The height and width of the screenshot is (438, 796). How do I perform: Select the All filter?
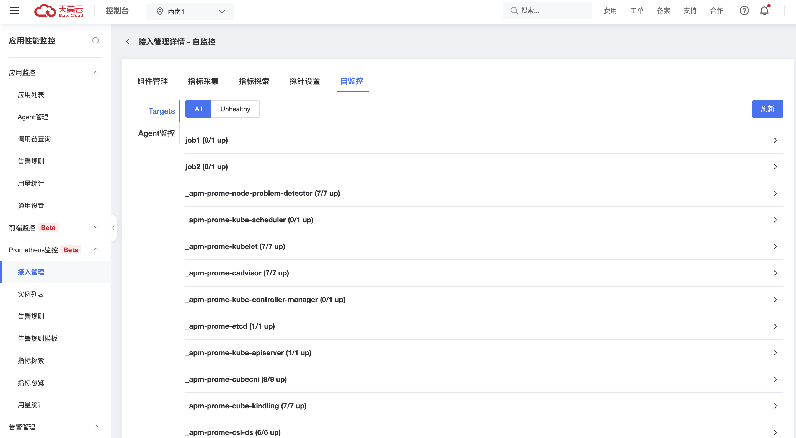[198, 109]
